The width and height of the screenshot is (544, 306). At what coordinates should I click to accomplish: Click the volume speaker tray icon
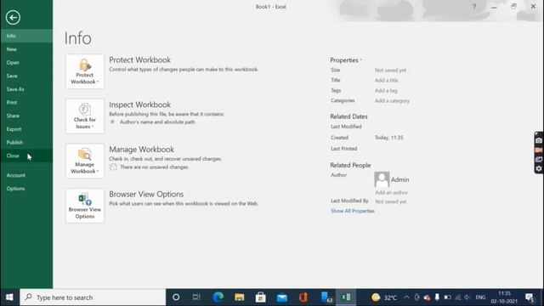(467, 297)
